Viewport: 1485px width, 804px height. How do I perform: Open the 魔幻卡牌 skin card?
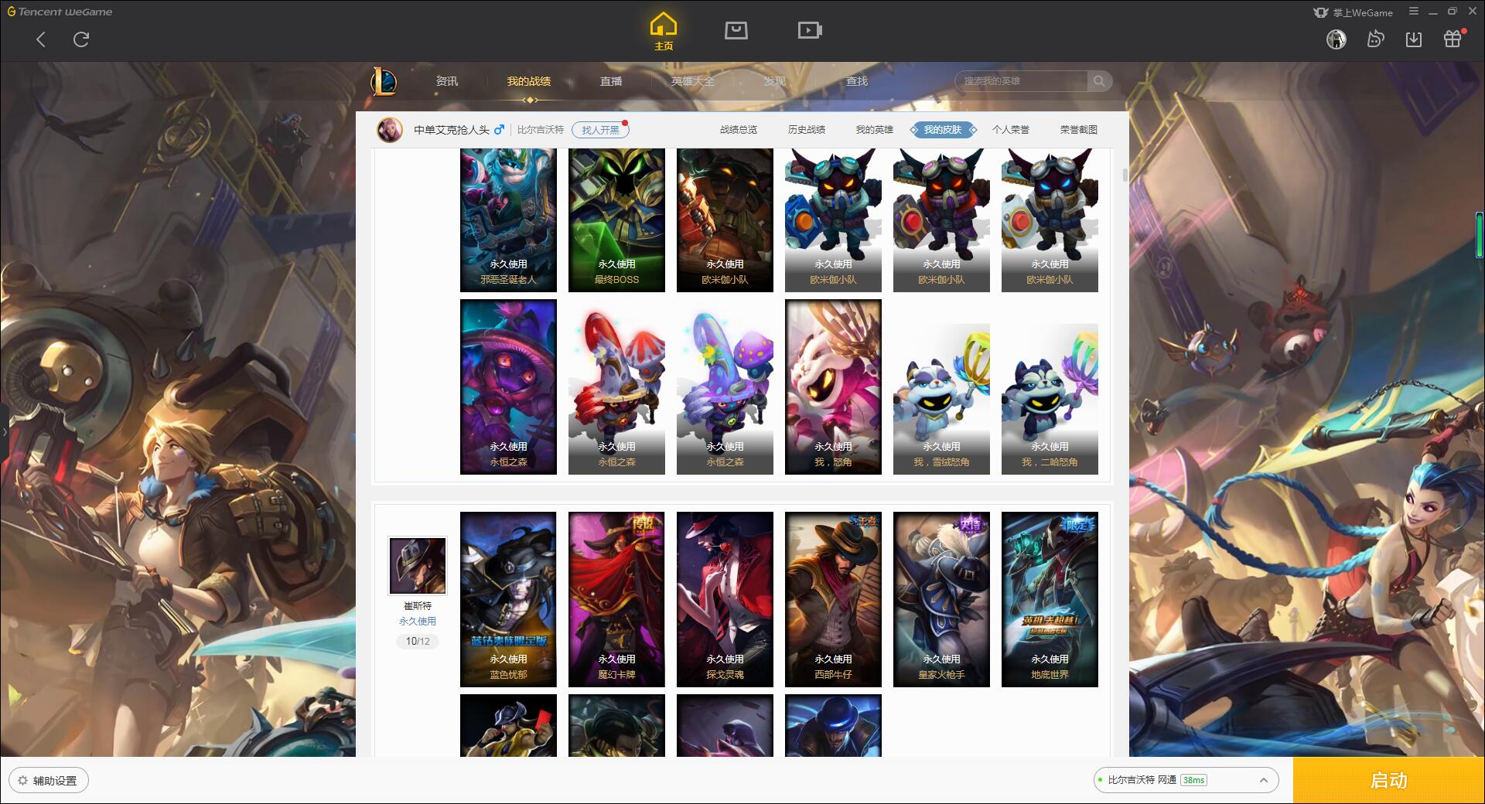(616, 599)
